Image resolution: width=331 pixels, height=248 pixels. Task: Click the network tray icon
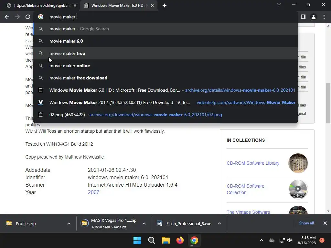282,240
